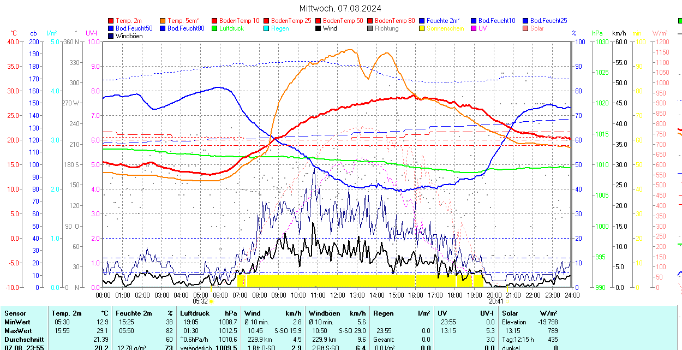Image resolution: width=682 pixels, height=350 pixels.
Task: Click the 'Sensor' table header
Action: tap(15, 313)
